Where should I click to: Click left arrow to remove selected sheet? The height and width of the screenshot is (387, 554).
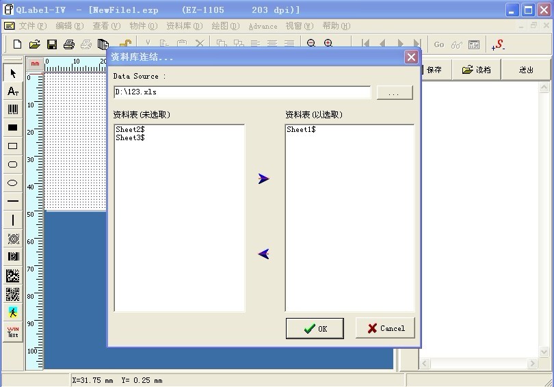click(264, 254)
